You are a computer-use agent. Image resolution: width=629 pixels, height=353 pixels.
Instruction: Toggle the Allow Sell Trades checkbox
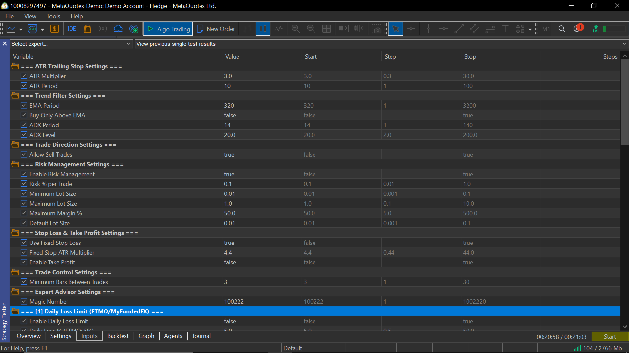pyautogui.click(x=24, y=154)
